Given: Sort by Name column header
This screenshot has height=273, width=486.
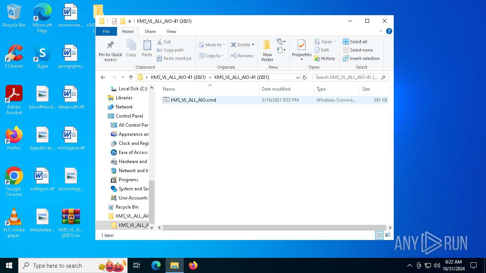Looking at the screenshot, I should pyautogui.click(x=210, y=89).
